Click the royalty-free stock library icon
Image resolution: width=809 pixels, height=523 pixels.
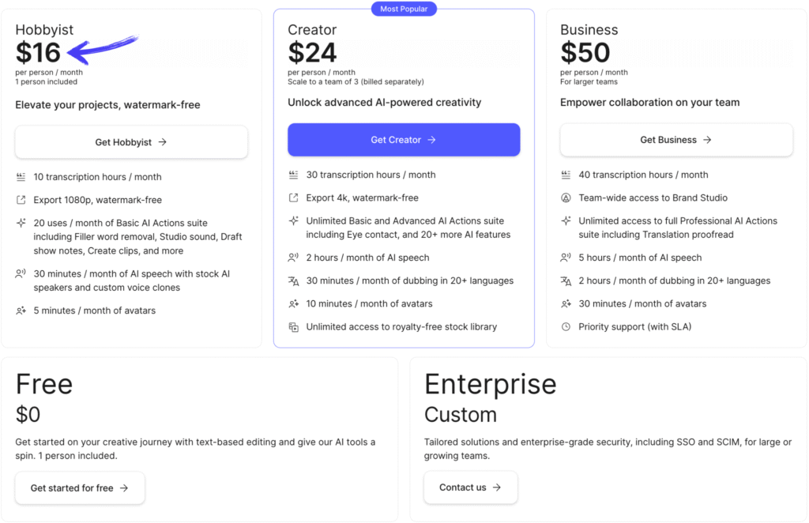[293, 327]
